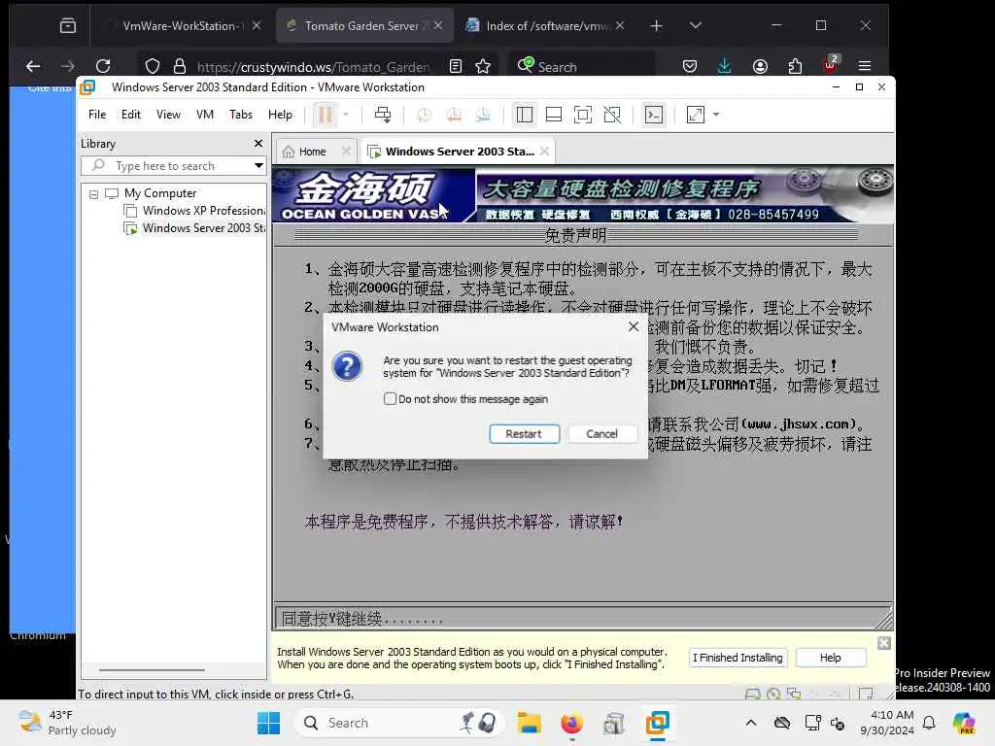Expand the power options dropdown arrow
This screenshot has width=995, height=746.
[x=346, y=115]
